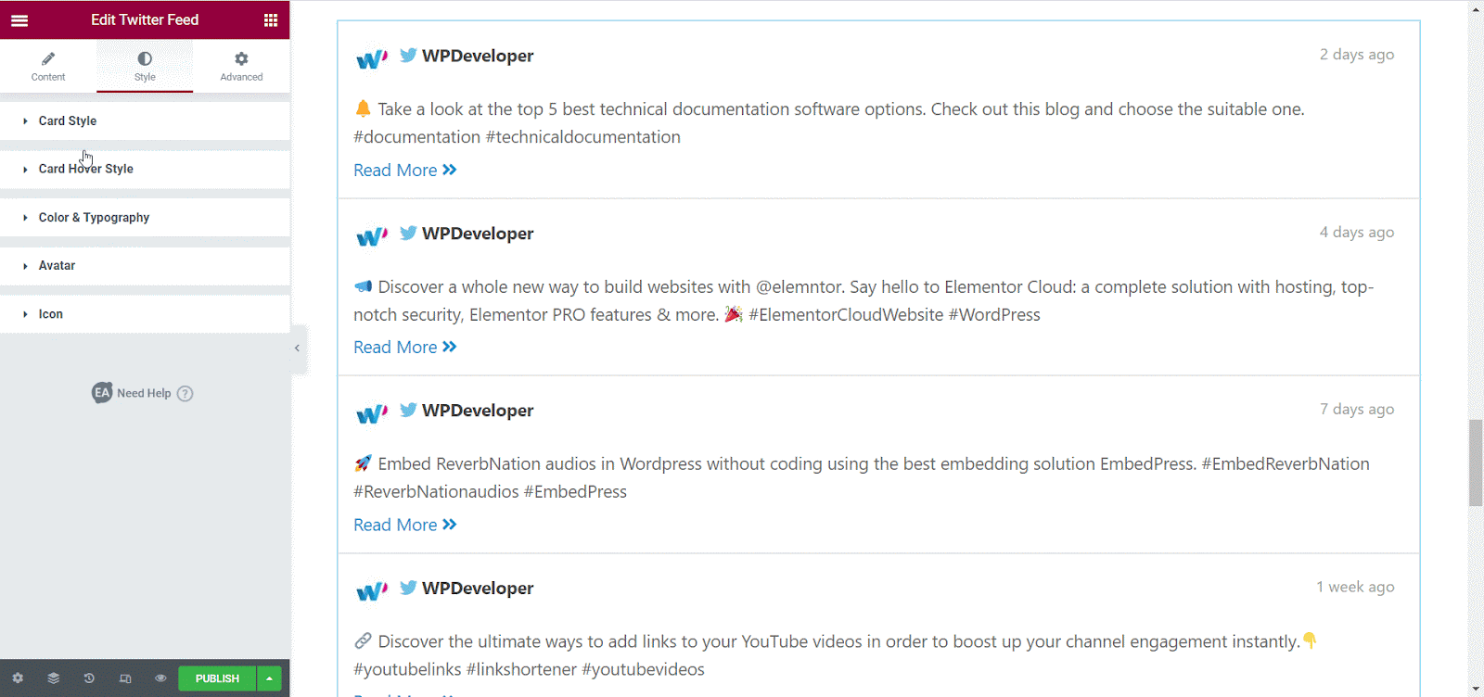This screenshot has height=697, width=1484.
Task: Click the WPDeveloper avatar on 2 days ago tweet
Action: coord(371,59)
